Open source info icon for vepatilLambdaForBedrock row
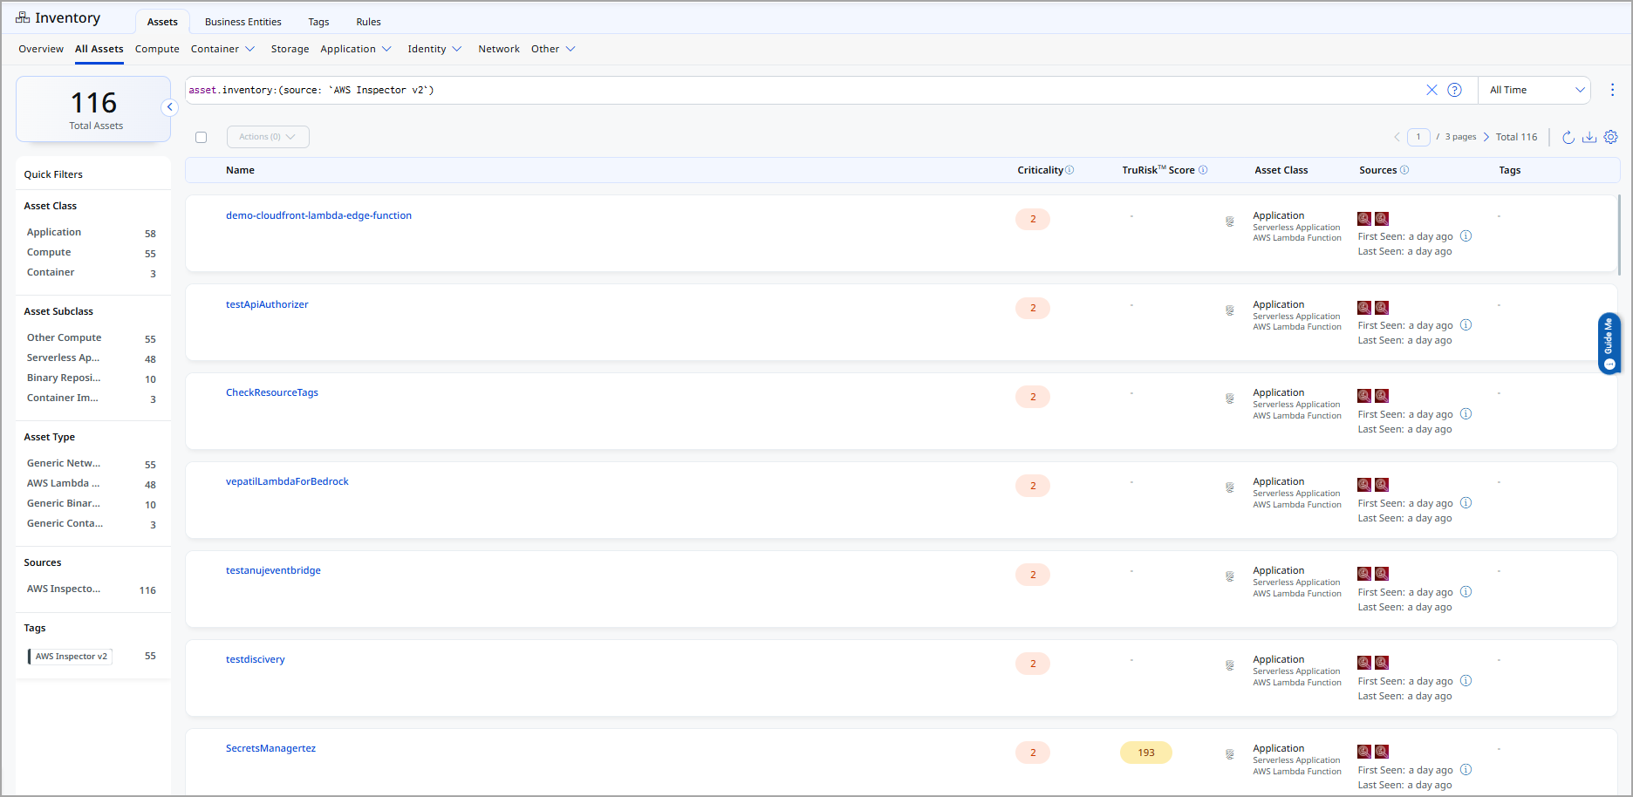The image size is (1633, 797). coord(1466,503)
